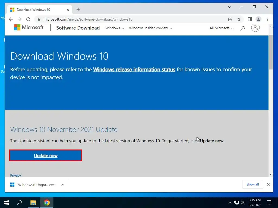Screen dimensions: 278x208
Task: Click the Update now button
Action: (46, 155)
